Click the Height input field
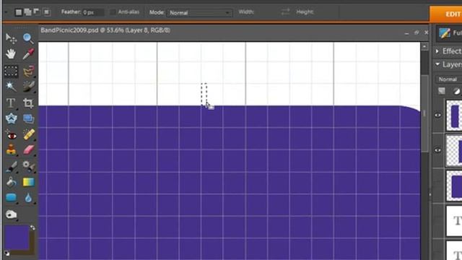Viewport: 462px width, 260px height. pos(326,12)
